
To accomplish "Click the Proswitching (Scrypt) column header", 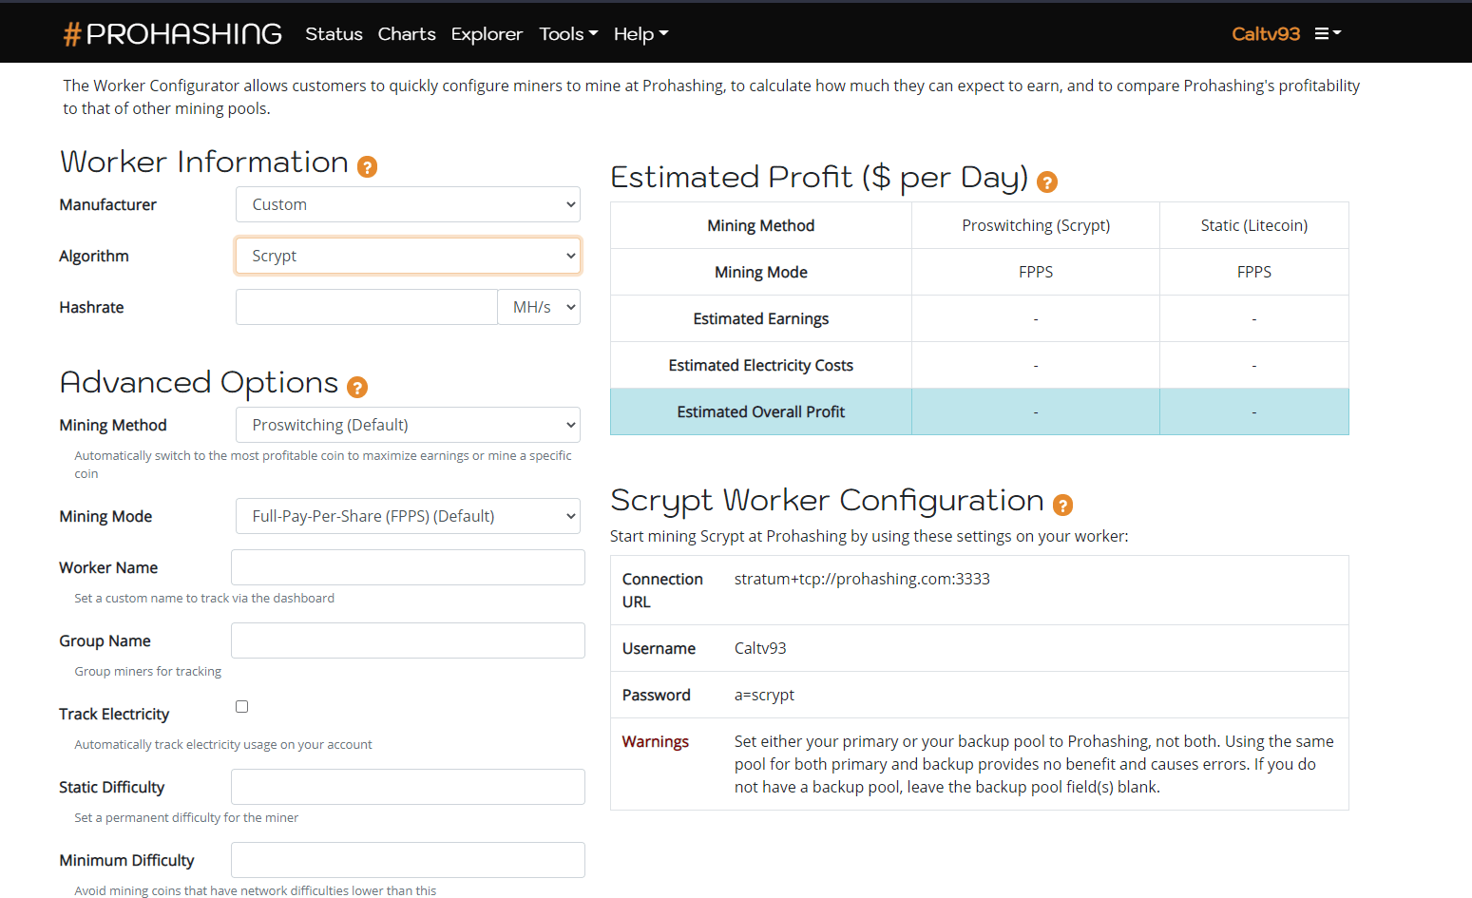I will tap(1036, 225).
